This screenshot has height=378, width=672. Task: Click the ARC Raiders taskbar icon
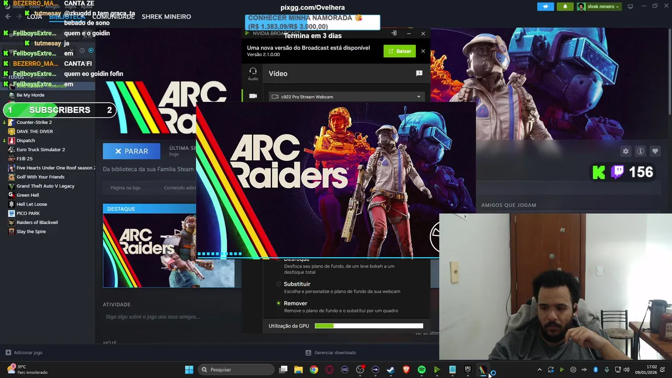[482, 370]
